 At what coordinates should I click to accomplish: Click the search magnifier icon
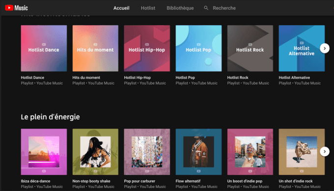point(206,8)
